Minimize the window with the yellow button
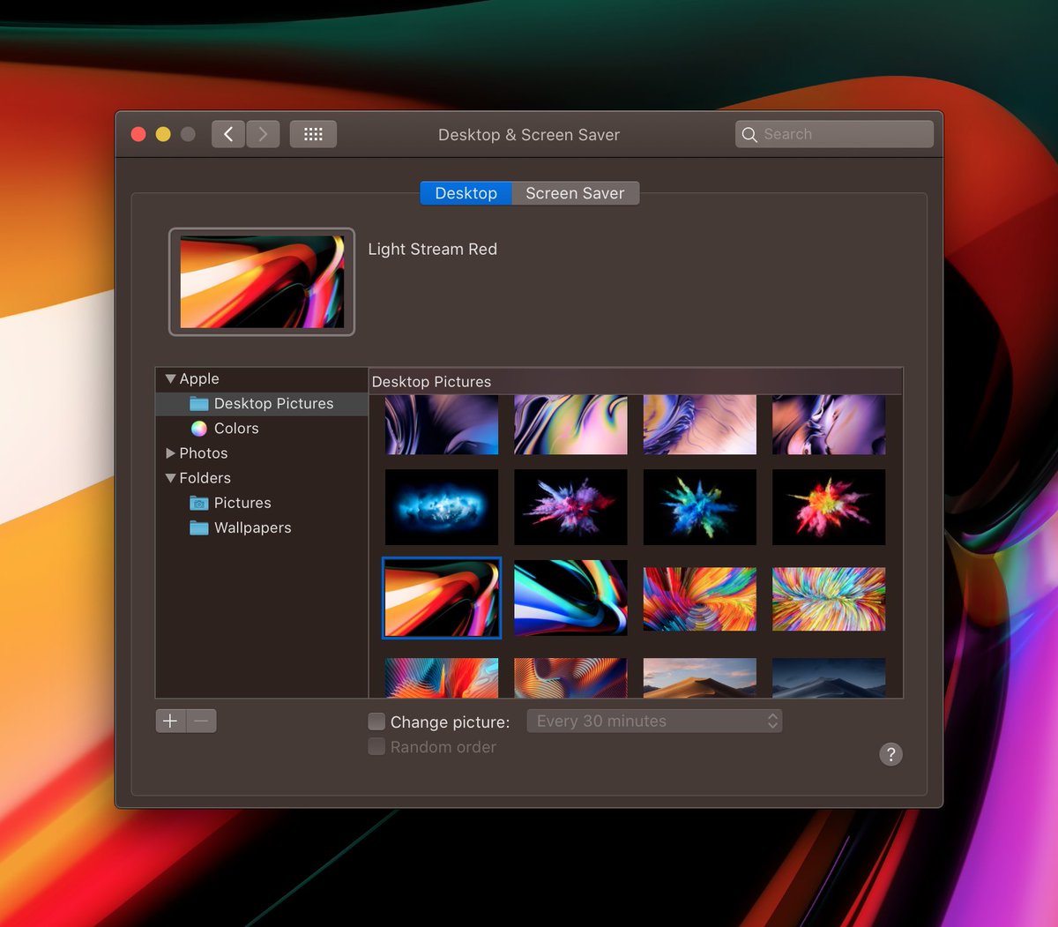 point(163,134)
